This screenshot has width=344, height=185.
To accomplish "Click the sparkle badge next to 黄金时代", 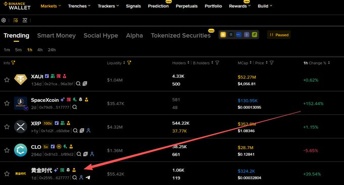I will pyautogui.click(x=56, y=170).
